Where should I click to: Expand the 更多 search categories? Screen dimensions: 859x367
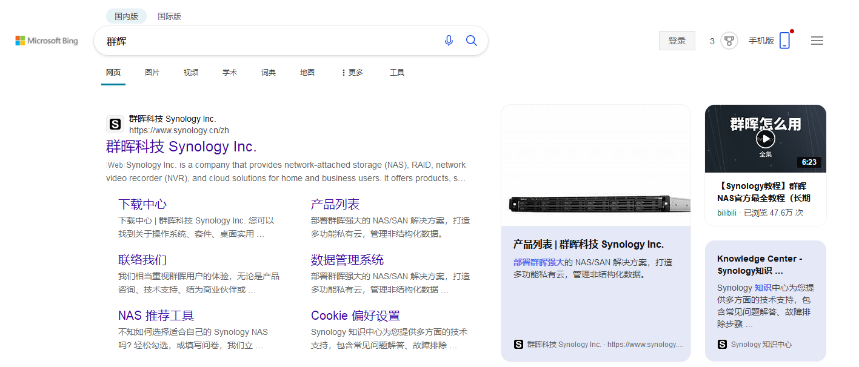pos(352,73)
